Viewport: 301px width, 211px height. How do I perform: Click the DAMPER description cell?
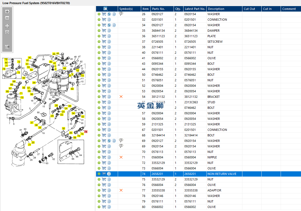click(x=224, y=31)
